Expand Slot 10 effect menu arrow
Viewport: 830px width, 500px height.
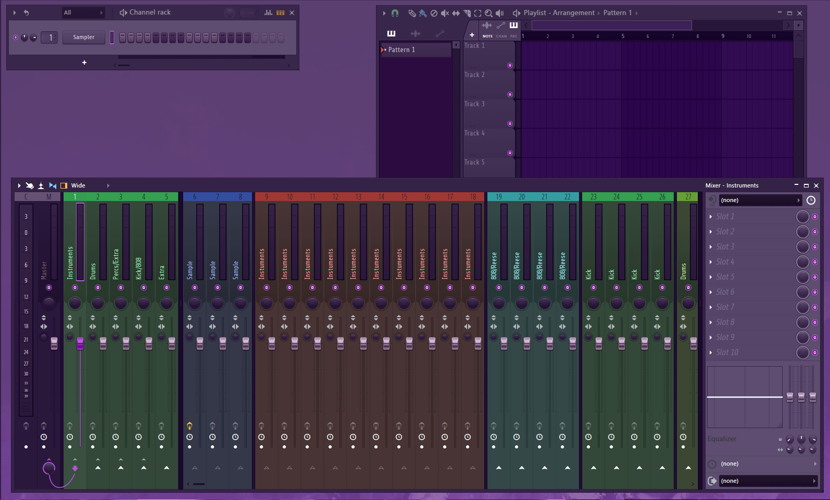point(711,353)
